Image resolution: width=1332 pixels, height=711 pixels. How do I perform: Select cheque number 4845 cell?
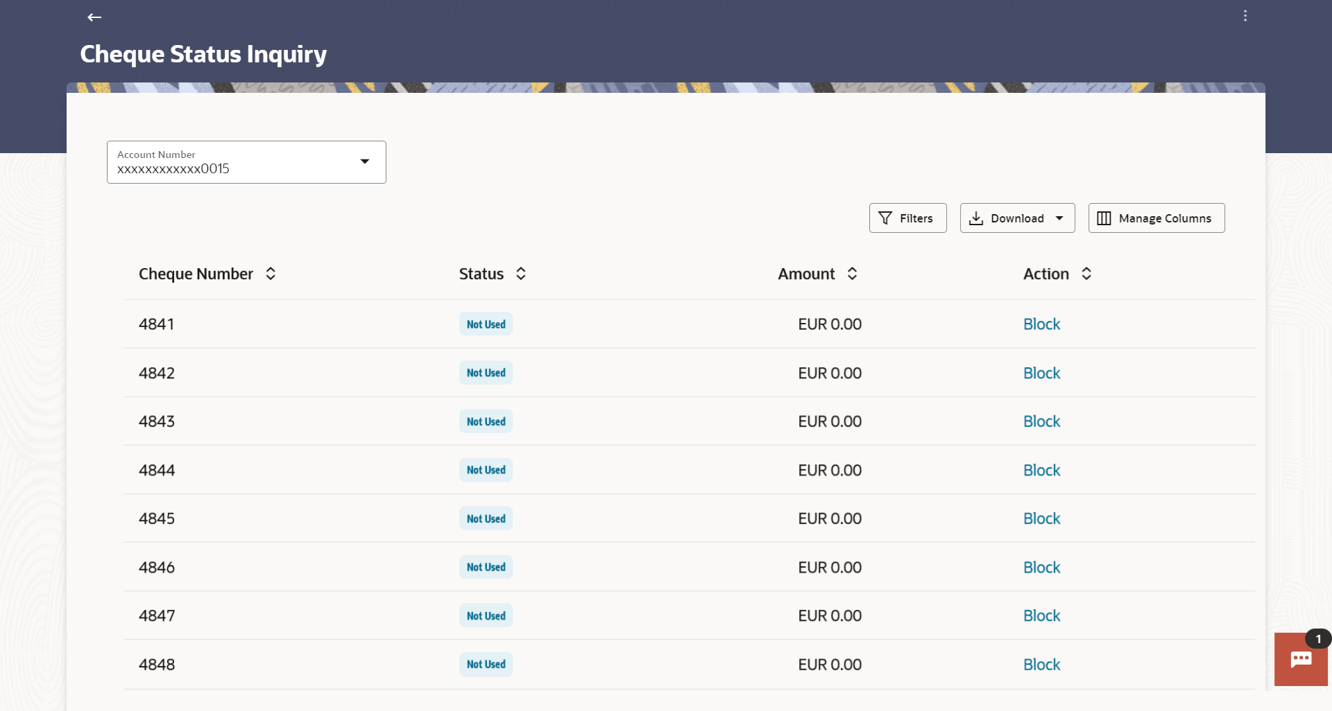[x=157, y=518]
